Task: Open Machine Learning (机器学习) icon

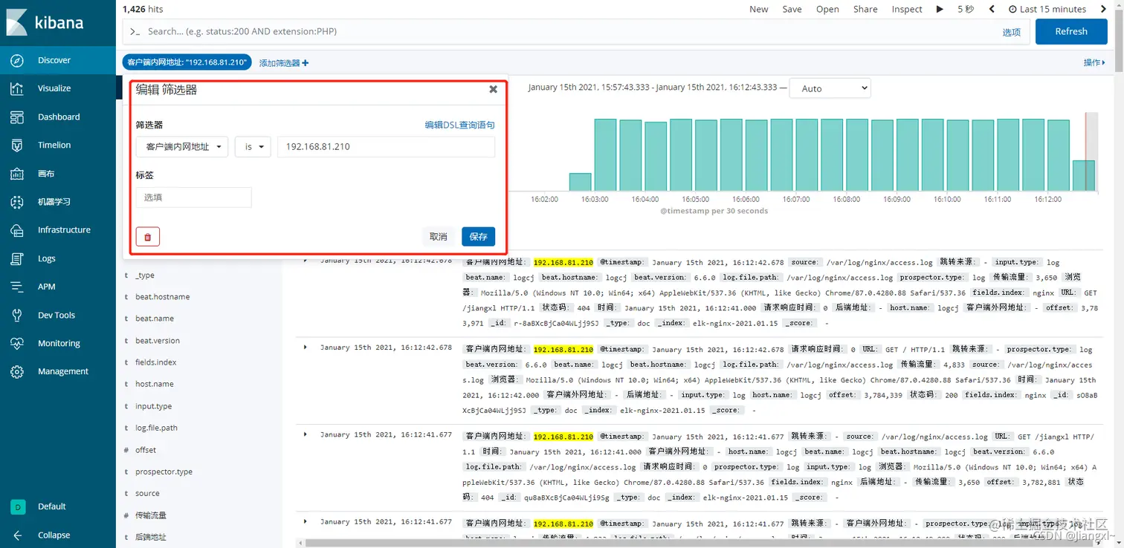Action: tap(17, 201)
